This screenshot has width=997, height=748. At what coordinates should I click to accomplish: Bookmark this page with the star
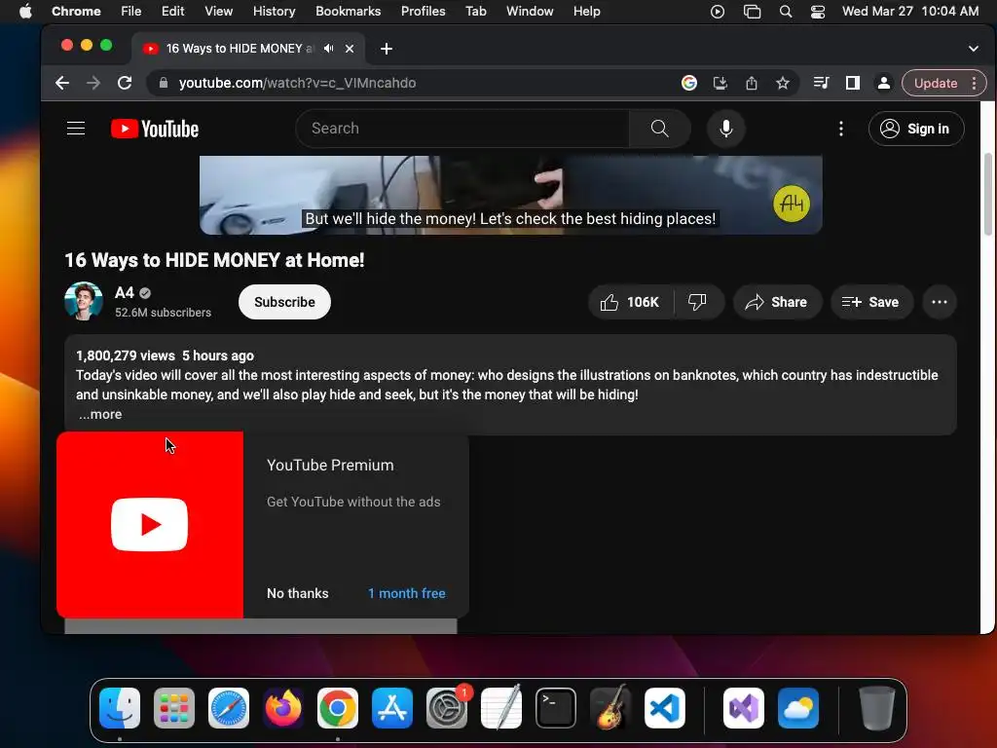pos(783,84)
